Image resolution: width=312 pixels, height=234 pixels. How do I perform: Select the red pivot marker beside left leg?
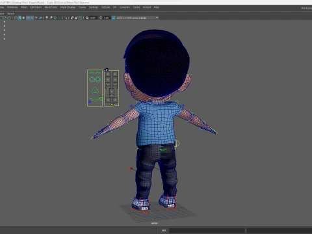point(129,168)
